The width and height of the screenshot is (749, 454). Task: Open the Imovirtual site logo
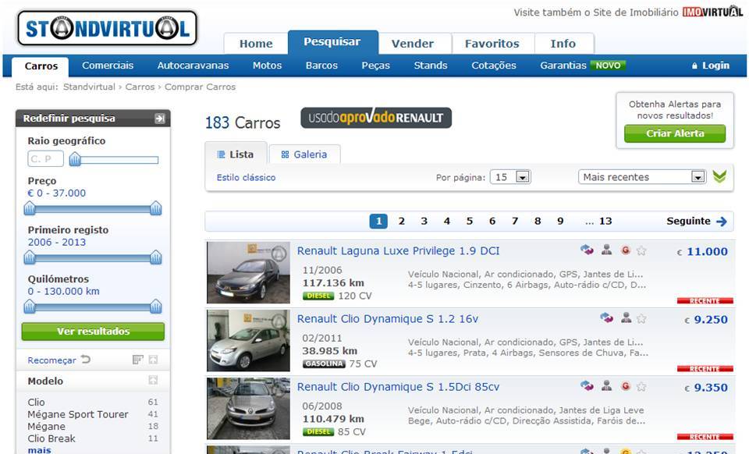[x=712, y=12]
